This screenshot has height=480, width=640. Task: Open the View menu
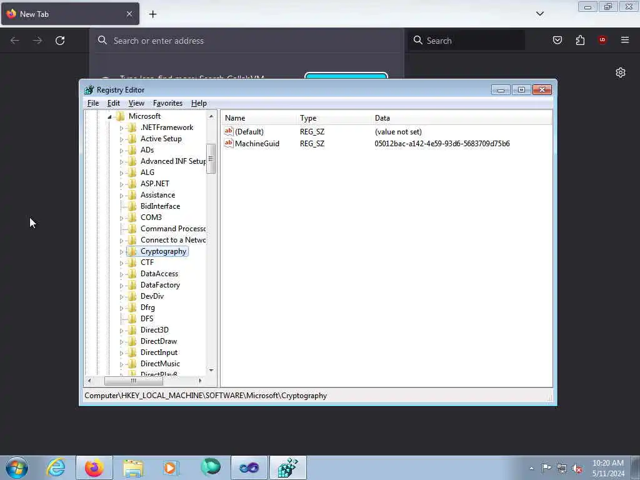click(x=136, y=103)
